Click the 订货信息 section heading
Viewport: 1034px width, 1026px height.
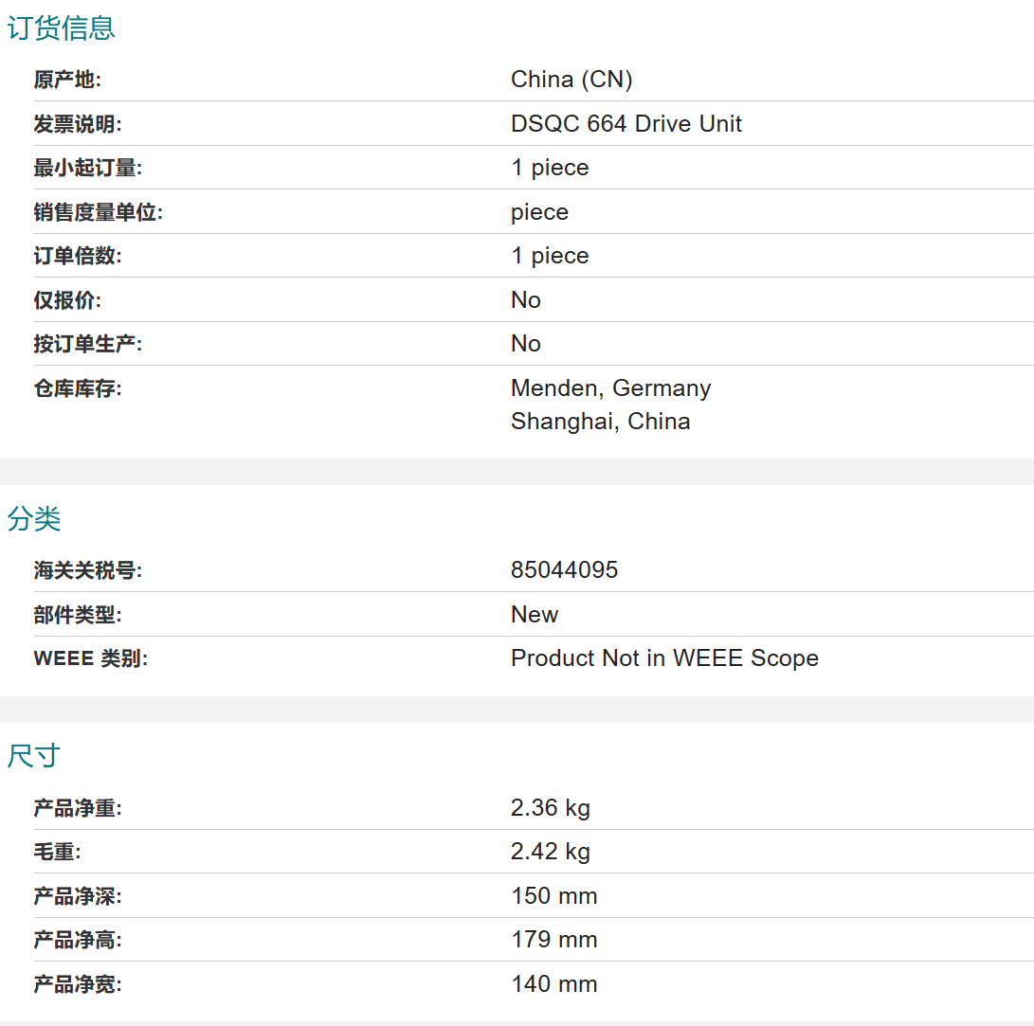[x=61, y=28]
